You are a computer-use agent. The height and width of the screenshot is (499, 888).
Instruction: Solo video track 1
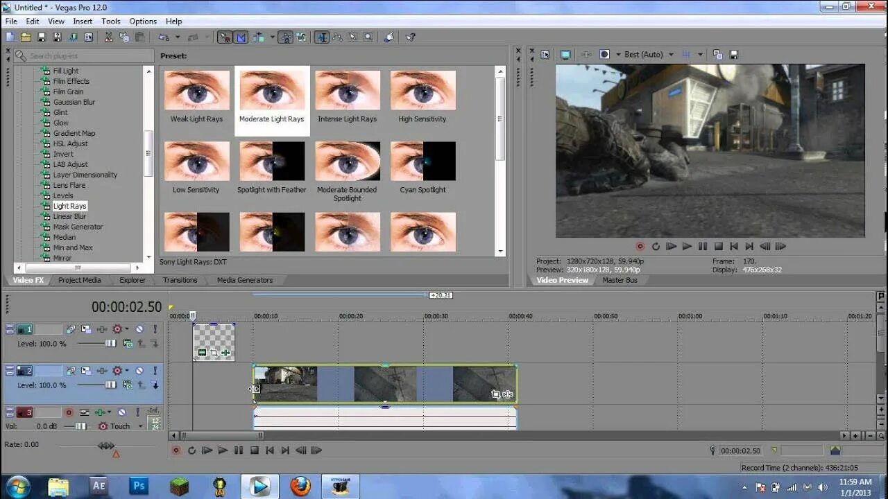[155, 330]
